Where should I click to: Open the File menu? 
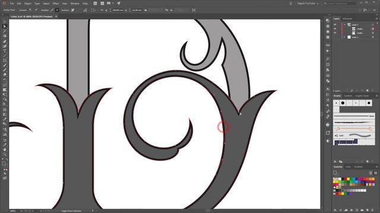point(12,4)
